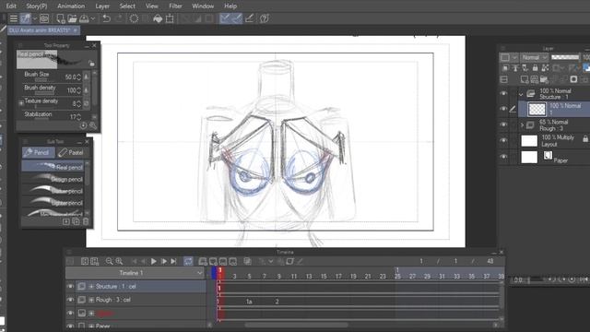Screen dimensions: 590x332
Task: Select the Lighter pencil sub tool
Action: (x=53, y=203)
